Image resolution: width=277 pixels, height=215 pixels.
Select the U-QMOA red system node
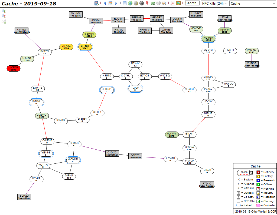14,68
